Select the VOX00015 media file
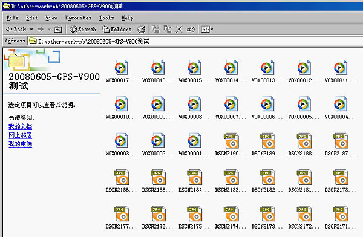This screenshot has height=237, width=363. click(x=194, y=71)
